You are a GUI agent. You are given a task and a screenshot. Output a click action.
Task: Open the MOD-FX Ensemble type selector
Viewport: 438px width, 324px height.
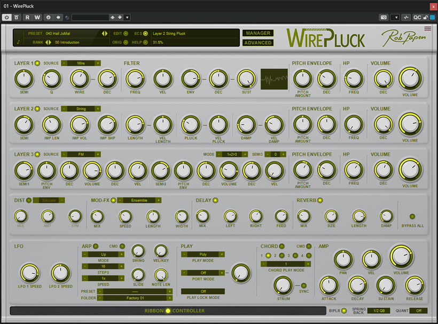coord(139,200)
